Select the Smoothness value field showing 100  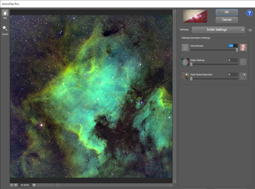pos(232,46)
